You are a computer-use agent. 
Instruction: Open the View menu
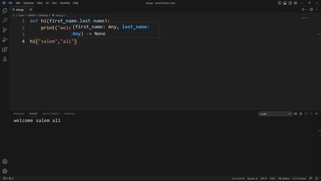(40, 3)
